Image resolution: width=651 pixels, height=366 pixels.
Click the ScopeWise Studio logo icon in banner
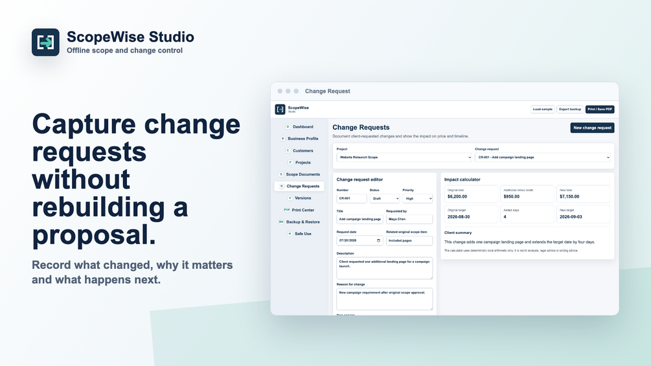click(46, 42)
